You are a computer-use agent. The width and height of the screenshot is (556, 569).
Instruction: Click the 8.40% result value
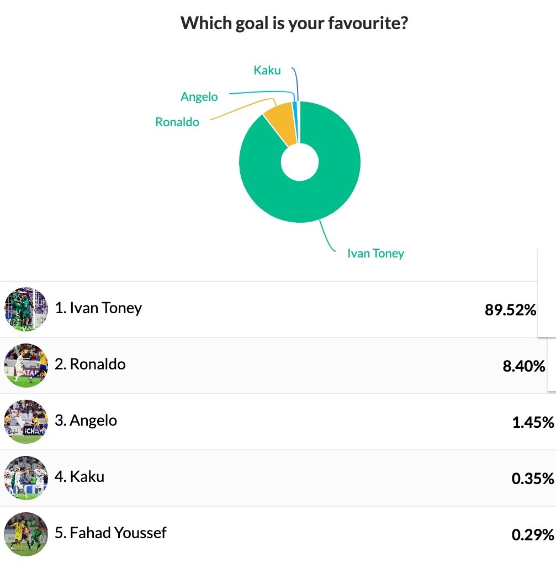523,366
